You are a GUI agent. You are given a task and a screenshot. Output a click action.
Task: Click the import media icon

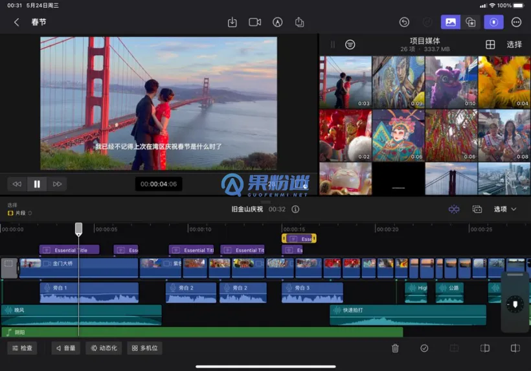click(232, 22)
